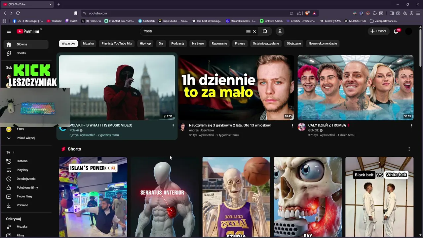Screen dimensions: 423x238
Task: Go forward with the browser forward arrow
Action: (x=11, y=13)
